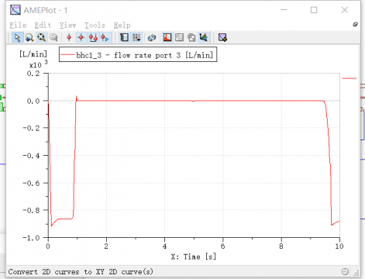Toggle the dual red cursor markers tool
365x279 pixels.
(x=93, y=38)
